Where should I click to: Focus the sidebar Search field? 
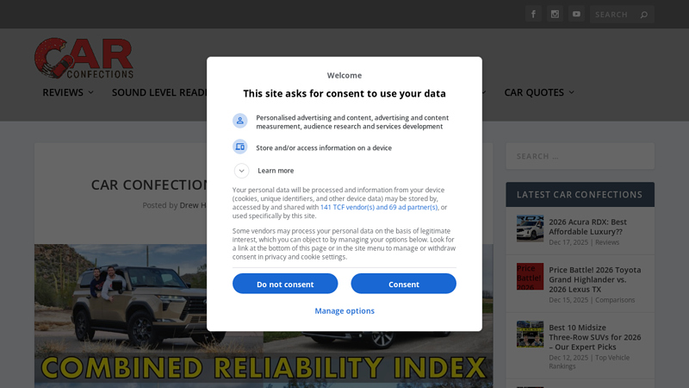[x=580, y=156]
